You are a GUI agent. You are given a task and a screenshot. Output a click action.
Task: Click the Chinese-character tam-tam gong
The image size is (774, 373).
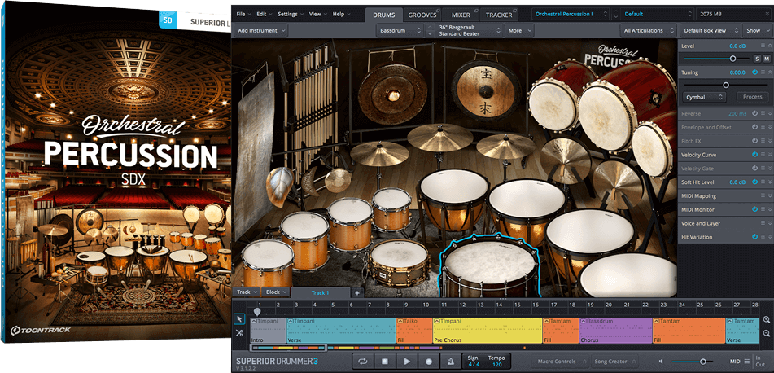tap(486, 90)
